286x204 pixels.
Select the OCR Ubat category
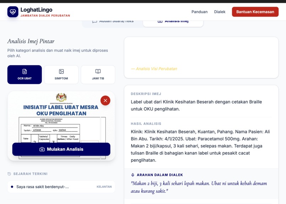coord(25,74)
